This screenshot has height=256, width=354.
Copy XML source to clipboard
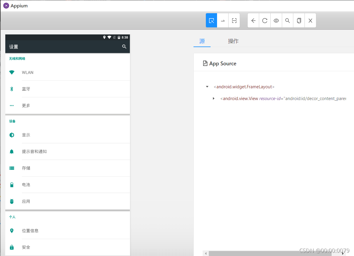point(299,20)
